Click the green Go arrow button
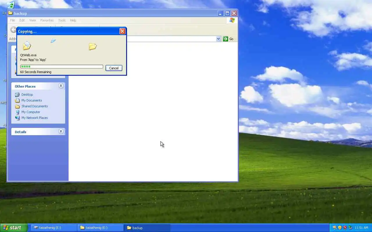This screenshot has height=232, width=372. (x=226, y=39)
